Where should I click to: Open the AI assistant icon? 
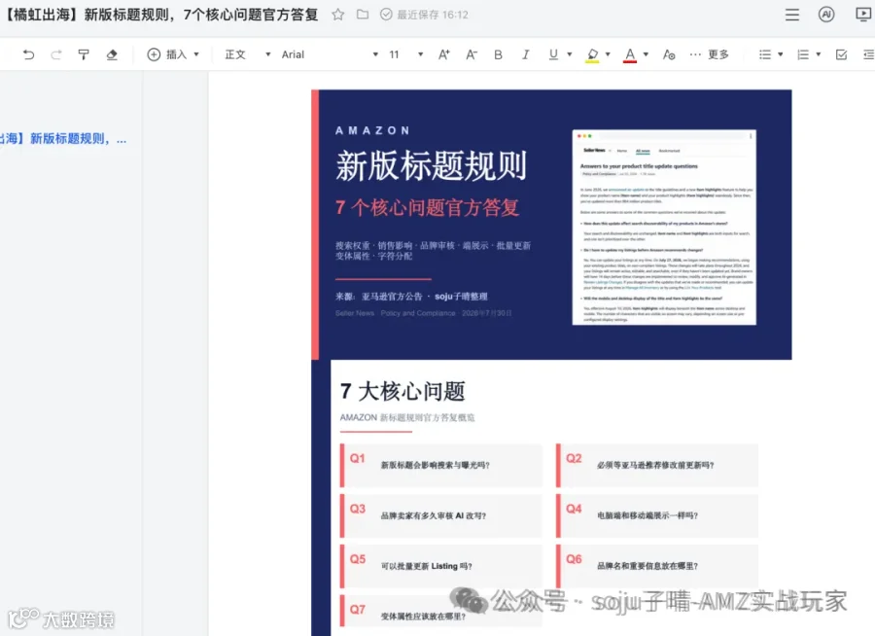pyautogui.click(x=826, y=15)
